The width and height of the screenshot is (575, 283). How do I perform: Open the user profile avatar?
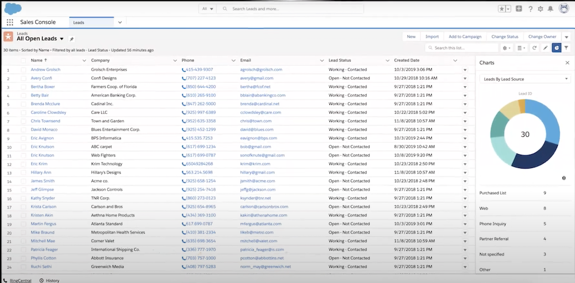click(563, 9)
